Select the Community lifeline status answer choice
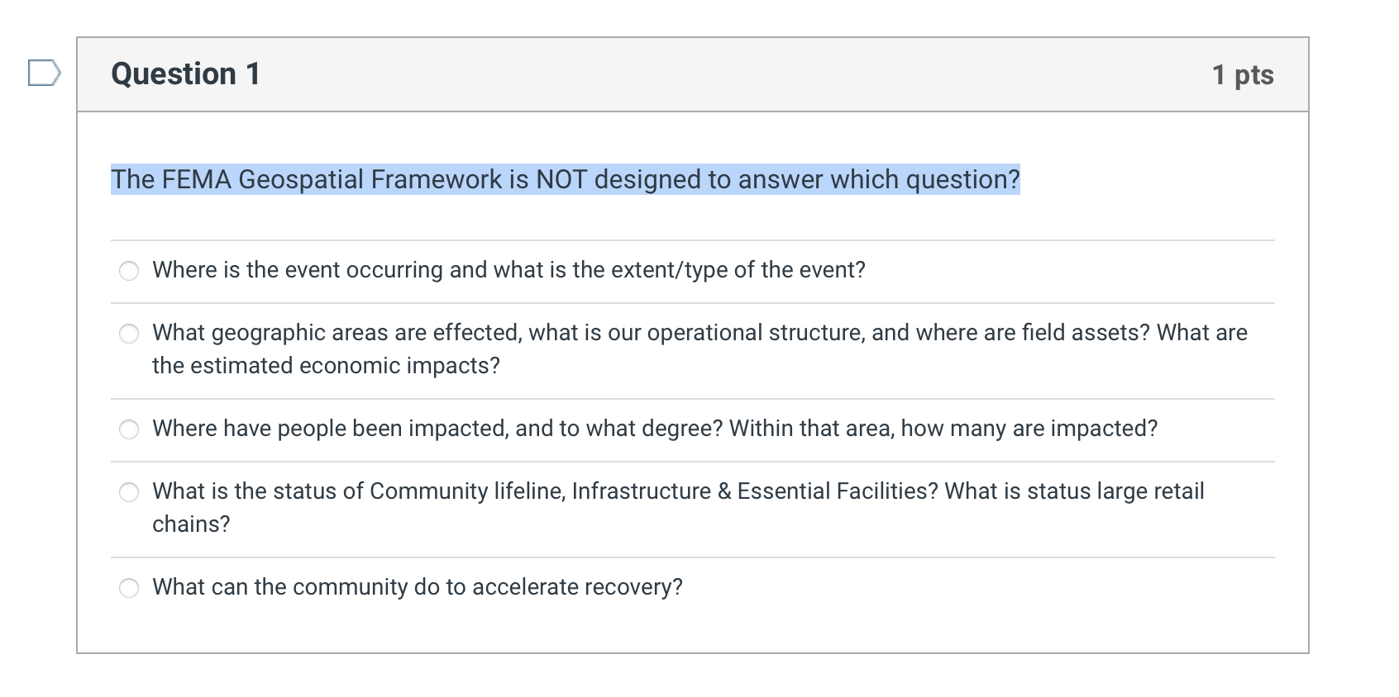1399x697 pixels. click(x=129, y=492)
